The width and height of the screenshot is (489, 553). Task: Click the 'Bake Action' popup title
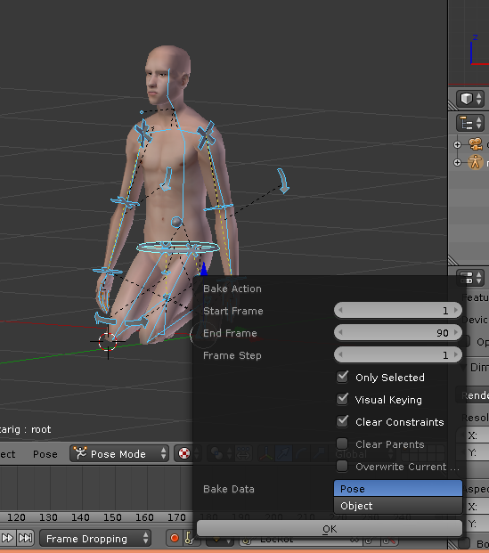[x=232, y=289]
